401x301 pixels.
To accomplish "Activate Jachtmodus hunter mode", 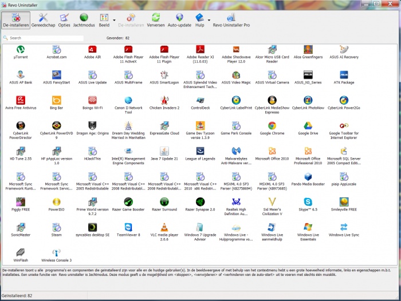I will (84, 20).
